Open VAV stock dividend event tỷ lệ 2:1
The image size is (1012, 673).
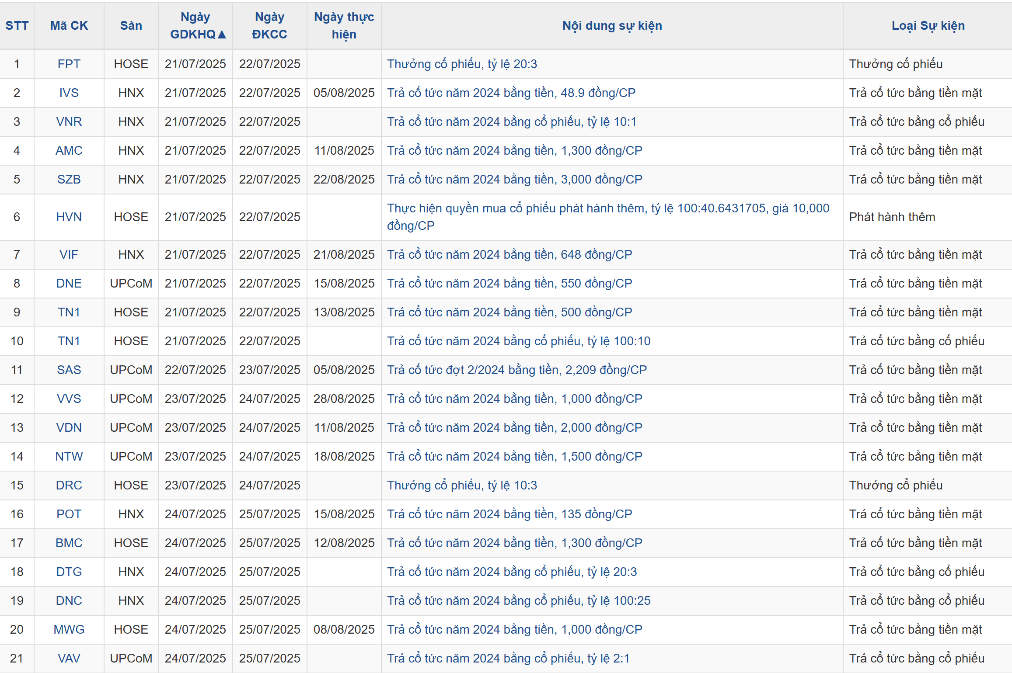[508, 658]
